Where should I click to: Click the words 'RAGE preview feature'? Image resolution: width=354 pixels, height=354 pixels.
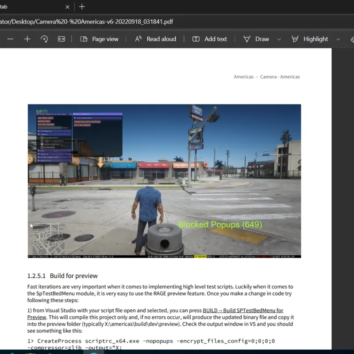tap(179, 293)
